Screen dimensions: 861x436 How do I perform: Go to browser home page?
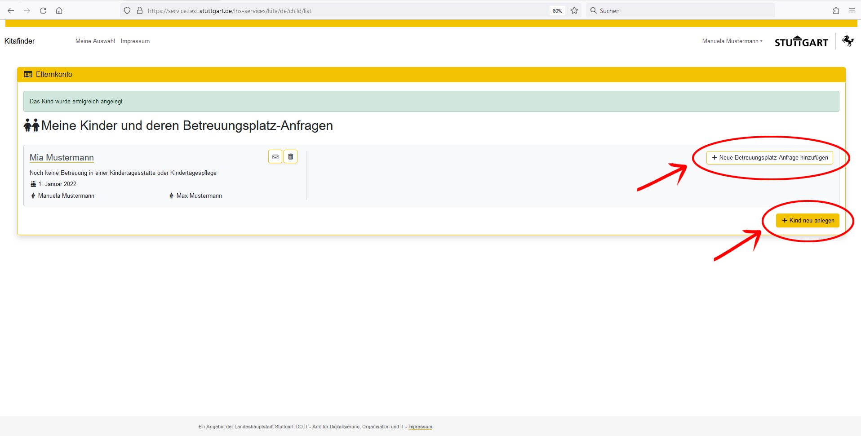pos(59,11)
